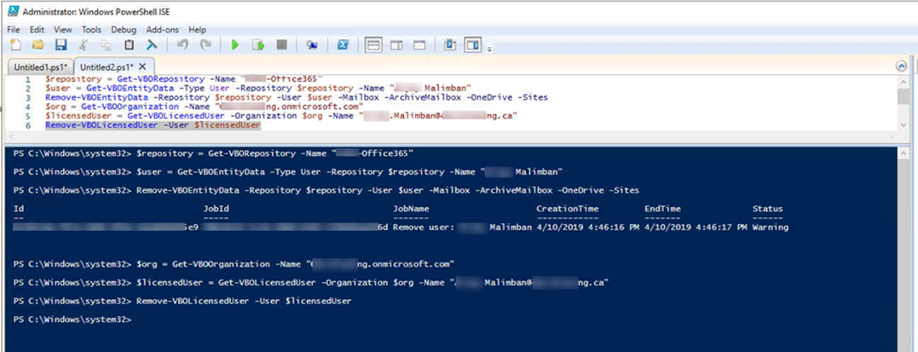918x352 pixels.
Task: Open the View menu
Action: pyautogui.click(x=62, y=29)
